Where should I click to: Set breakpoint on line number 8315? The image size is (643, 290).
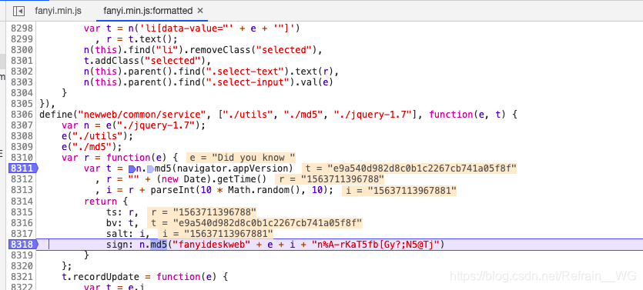tap(22, 212)
